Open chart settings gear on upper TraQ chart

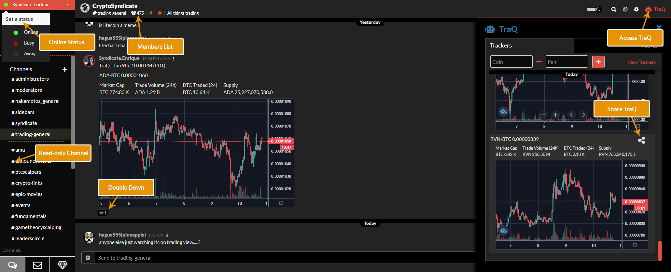(x=638, y=126)
